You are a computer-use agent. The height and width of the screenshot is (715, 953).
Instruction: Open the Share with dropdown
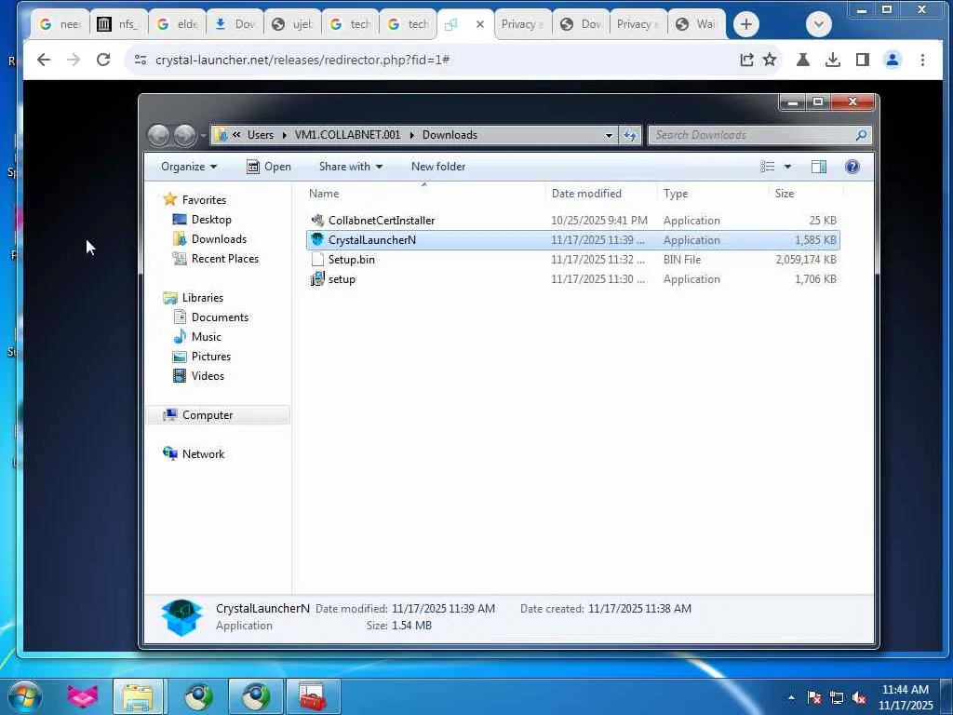pos(351,167)
